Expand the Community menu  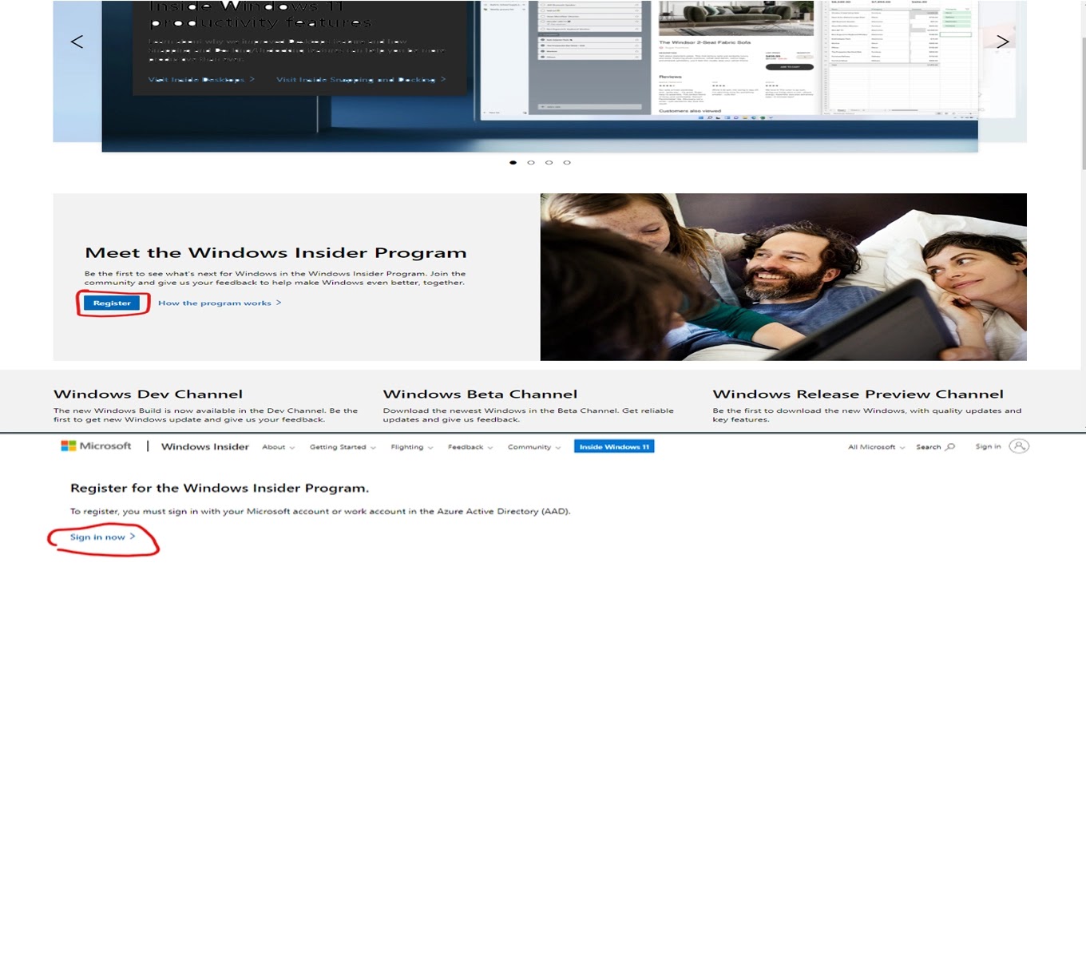tap(534, 447)
